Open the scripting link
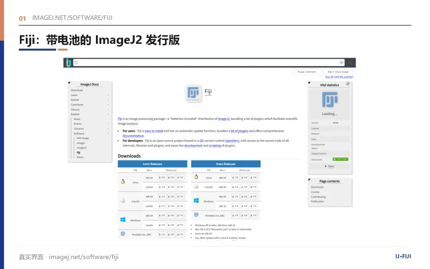Screen dimensions: 430x269 click(x=215, y=146)
